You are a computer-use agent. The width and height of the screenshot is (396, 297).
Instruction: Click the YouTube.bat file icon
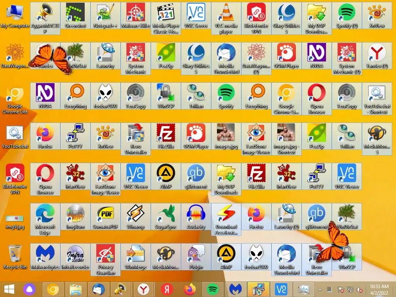15,136
